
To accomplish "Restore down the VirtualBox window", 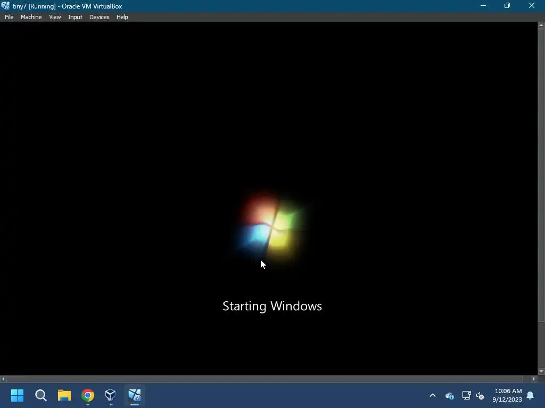I will (507, 5).
